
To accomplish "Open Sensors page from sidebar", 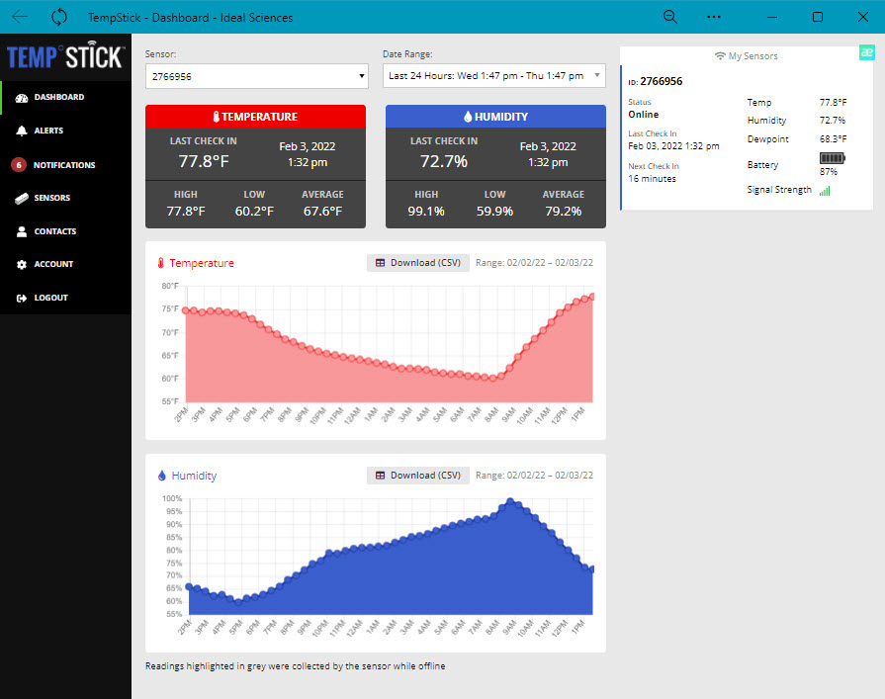I will click(51, 198).
